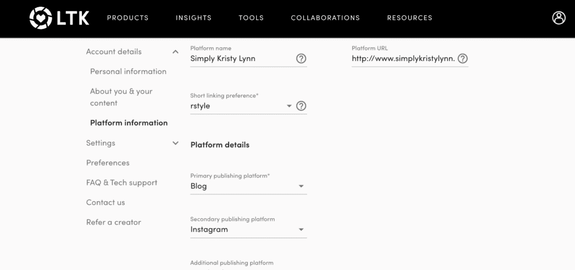Image resolution: width=575 pixels, height=270 pixels.
Task: Open the Tools menu
Action: pos(251,18)
